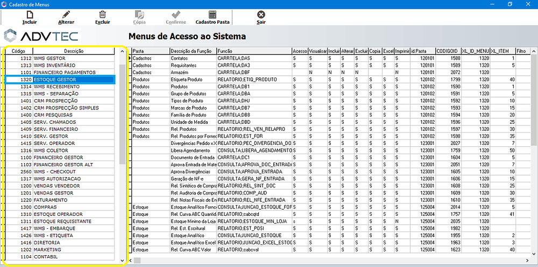Select the FINANCEIRO GESTOR ALT row

(x=60, y=164)
